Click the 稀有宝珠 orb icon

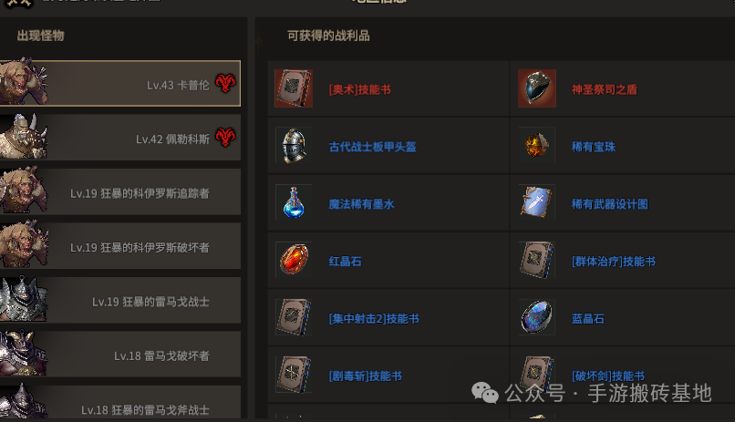tap(537, 146)
